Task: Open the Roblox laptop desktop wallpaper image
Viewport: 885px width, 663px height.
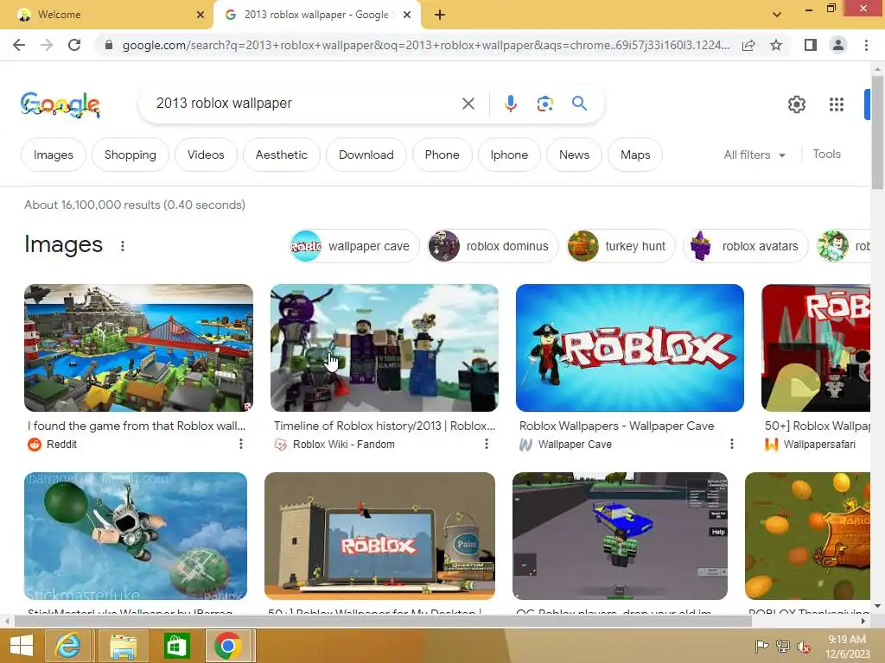Action: pos(380,536)
